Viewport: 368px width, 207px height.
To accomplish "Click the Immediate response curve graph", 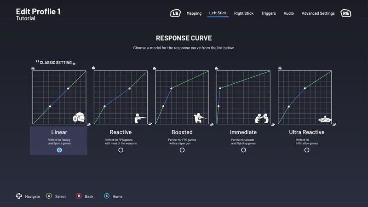I will (x=243, y=97).
